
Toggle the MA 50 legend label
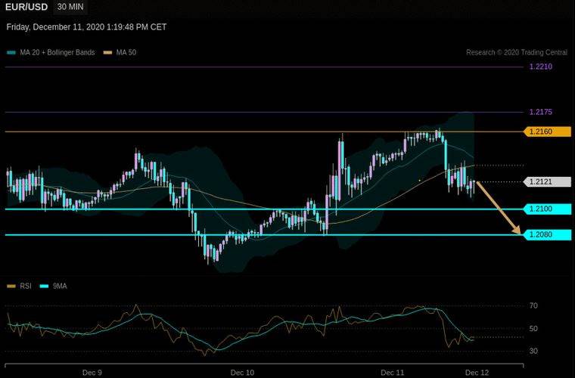pyautogui.click(x=126, y=52)
